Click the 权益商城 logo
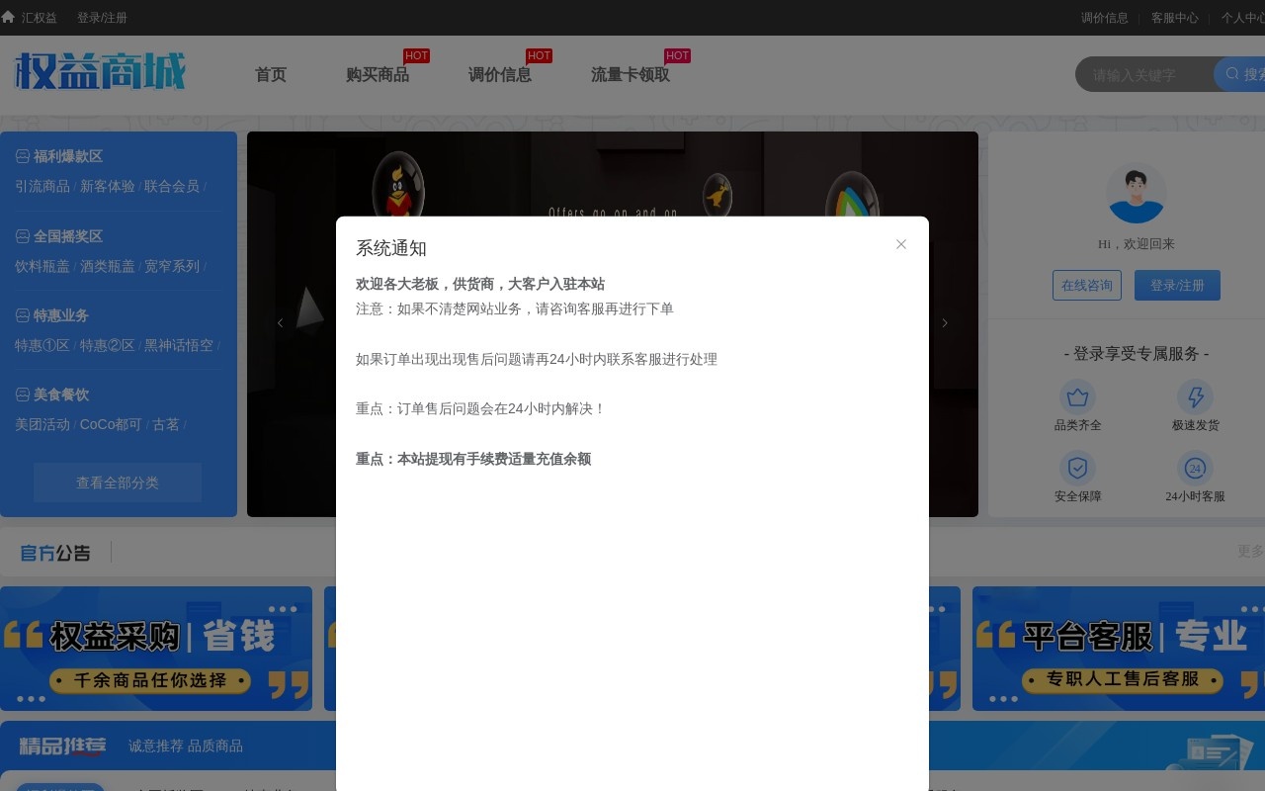The image size is (1265, 791). tap(100, 72)
